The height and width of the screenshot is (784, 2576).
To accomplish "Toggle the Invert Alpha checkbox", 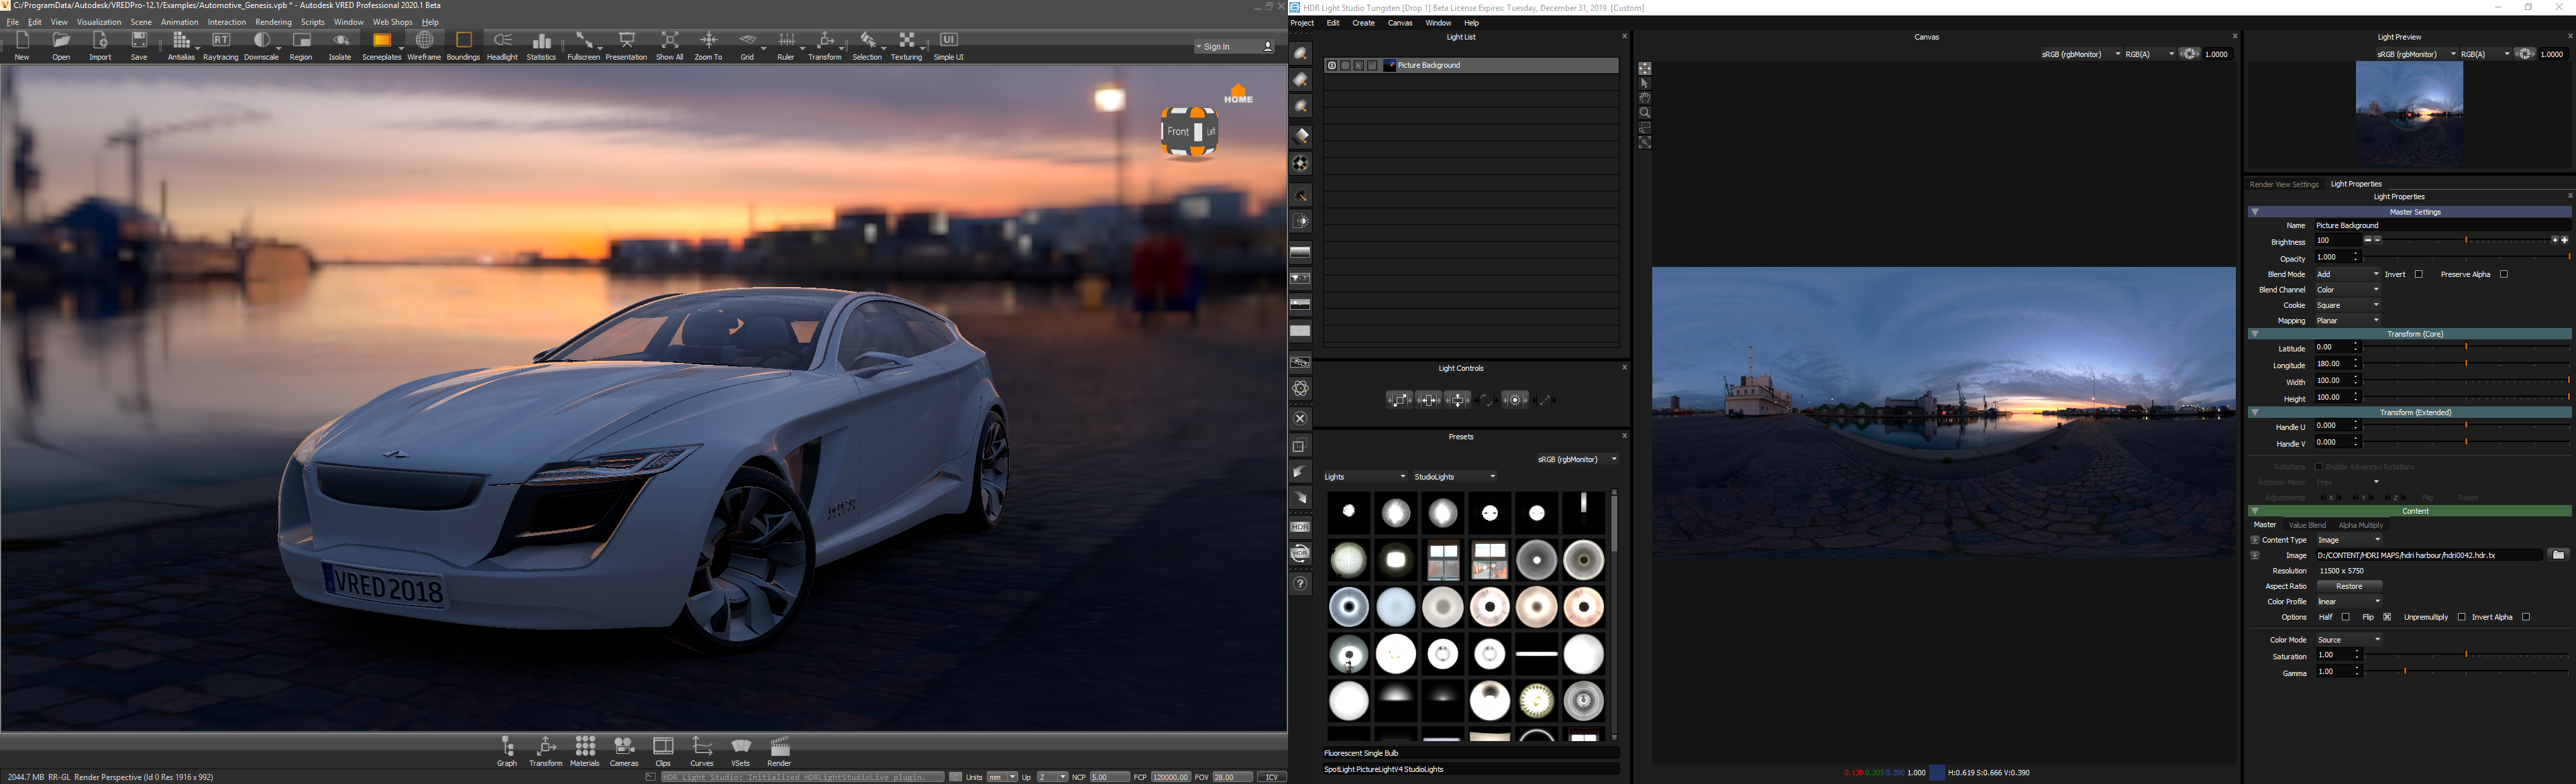I will point(2526,617).
